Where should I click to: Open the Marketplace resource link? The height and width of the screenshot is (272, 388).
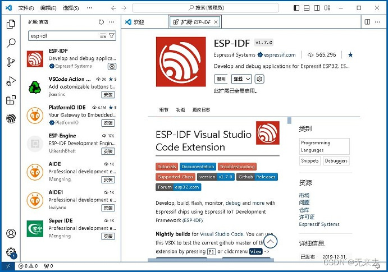click(304, 195)
